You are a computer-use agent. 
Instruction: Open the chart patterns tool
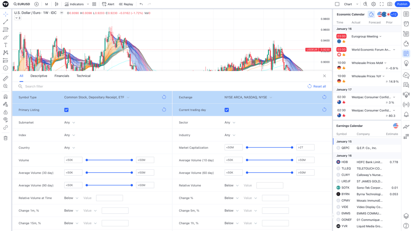pyautogui.click(x=5, y=53)
